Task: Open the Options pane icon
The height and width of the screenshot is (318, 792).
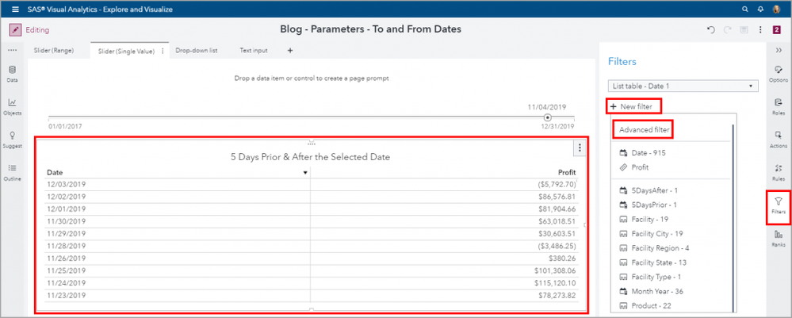Action: click(x=778, y=72)
